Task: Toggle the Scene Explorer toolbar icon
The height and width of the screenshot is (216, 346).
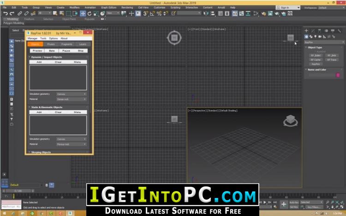Action: [220, 13]
